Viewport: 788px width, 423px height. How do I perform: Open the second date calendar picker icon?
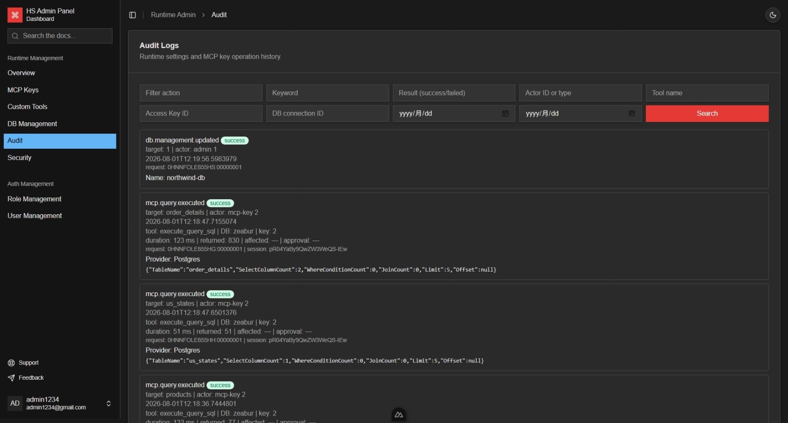pos(632,114)
